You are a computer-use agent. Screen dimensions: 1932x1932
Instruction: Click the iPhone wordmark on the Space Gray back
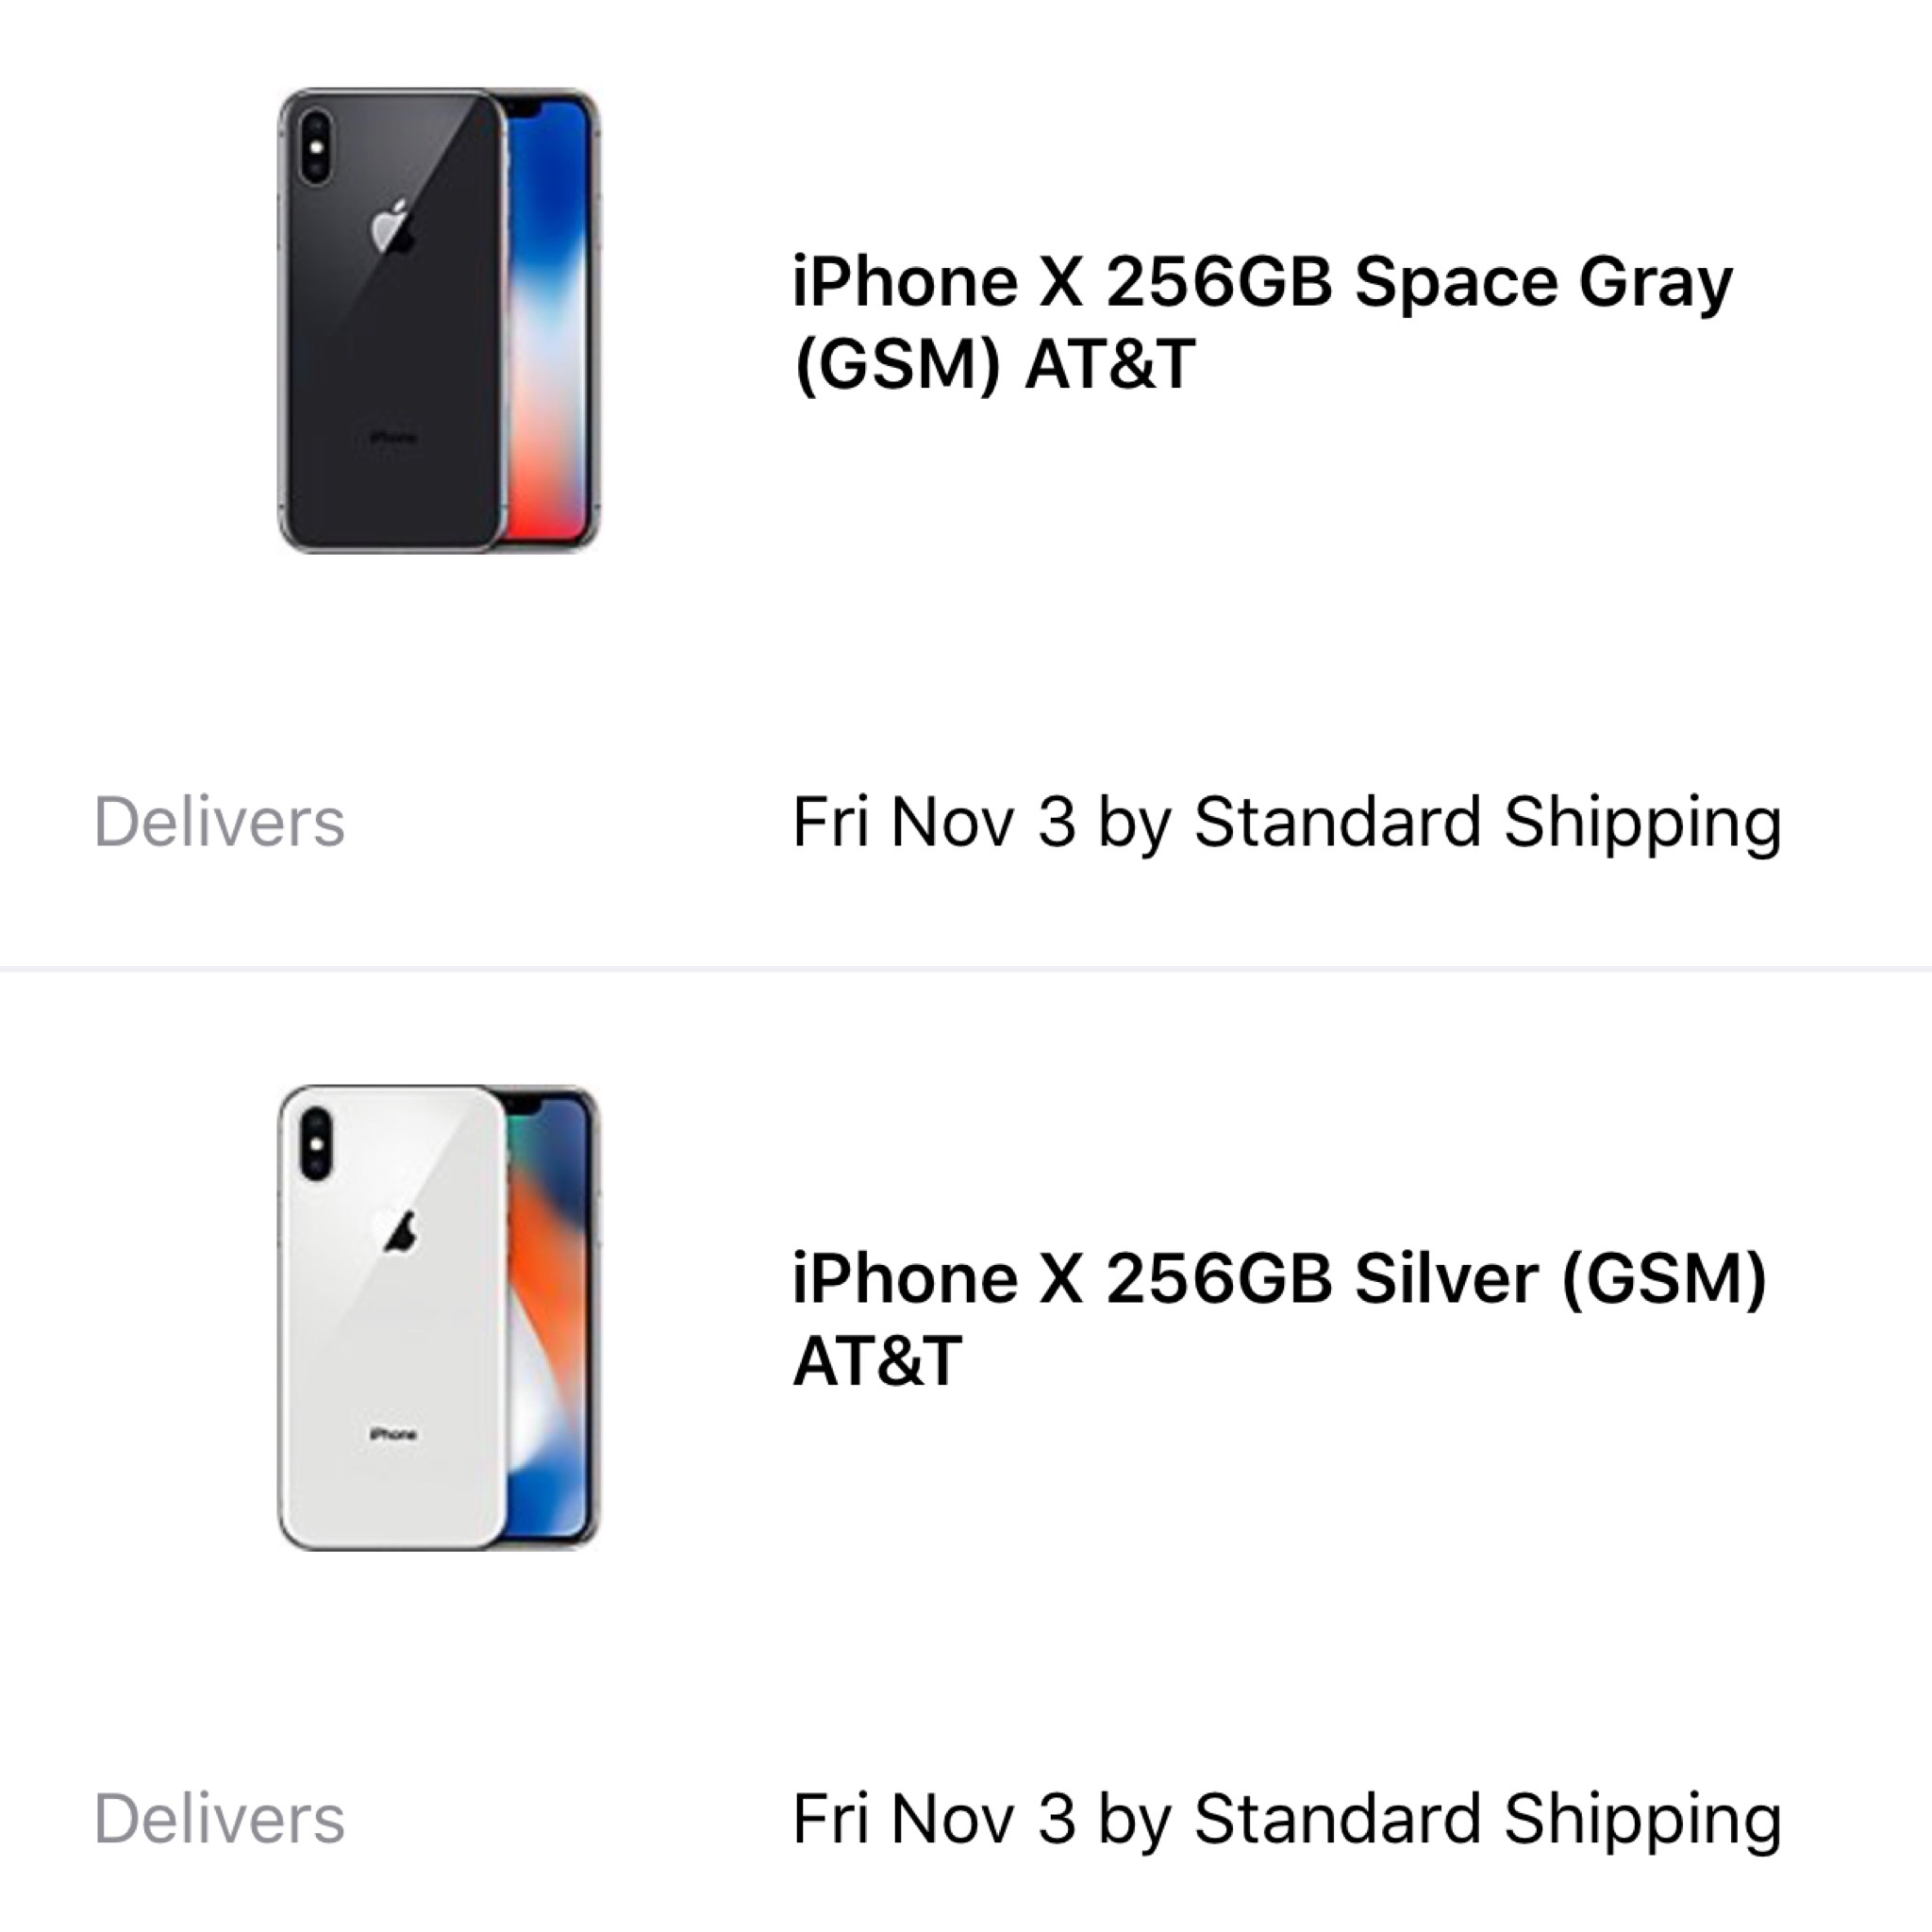coord(393,438)
